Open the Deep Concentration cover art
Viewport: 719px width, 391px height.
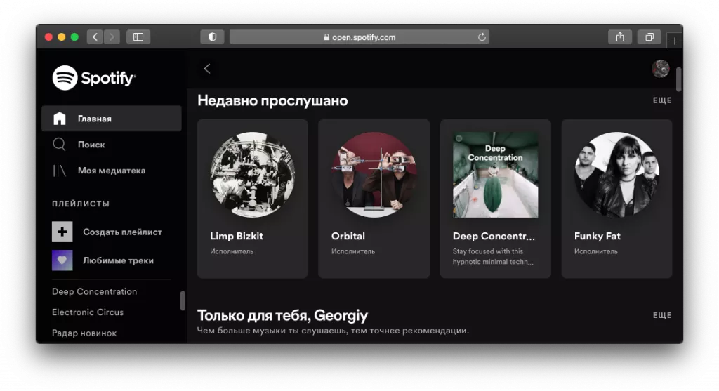(495, 175)
